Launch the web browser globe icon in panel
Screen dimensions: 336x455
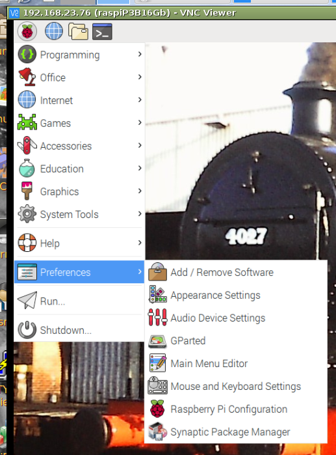tap(54, 31)
